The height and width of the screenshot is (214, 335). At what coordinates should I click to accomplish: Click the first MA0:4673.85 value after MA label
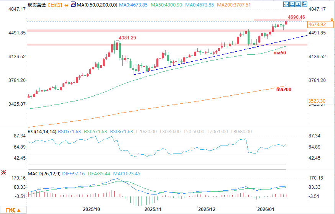tap(133, 5)
